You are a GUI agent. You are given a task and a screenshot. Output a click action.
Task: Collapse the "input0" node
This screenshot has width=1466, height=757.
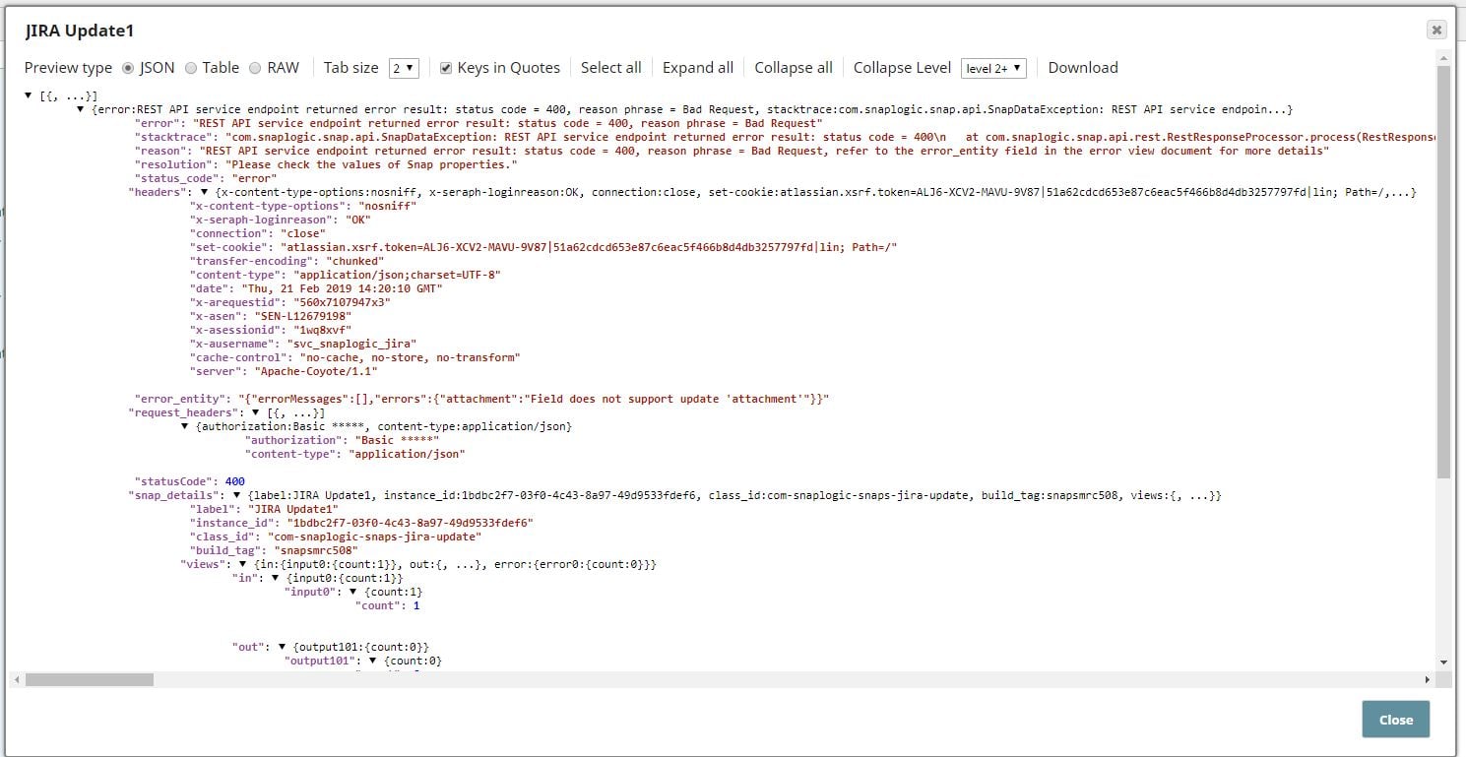pyautogui.click(x=353, y=592)
